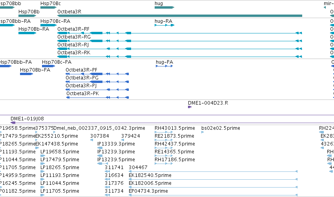
Task: Click the Dmel_neb_002337_0915_0342.3prime EST label
Action: click(99, 128)
